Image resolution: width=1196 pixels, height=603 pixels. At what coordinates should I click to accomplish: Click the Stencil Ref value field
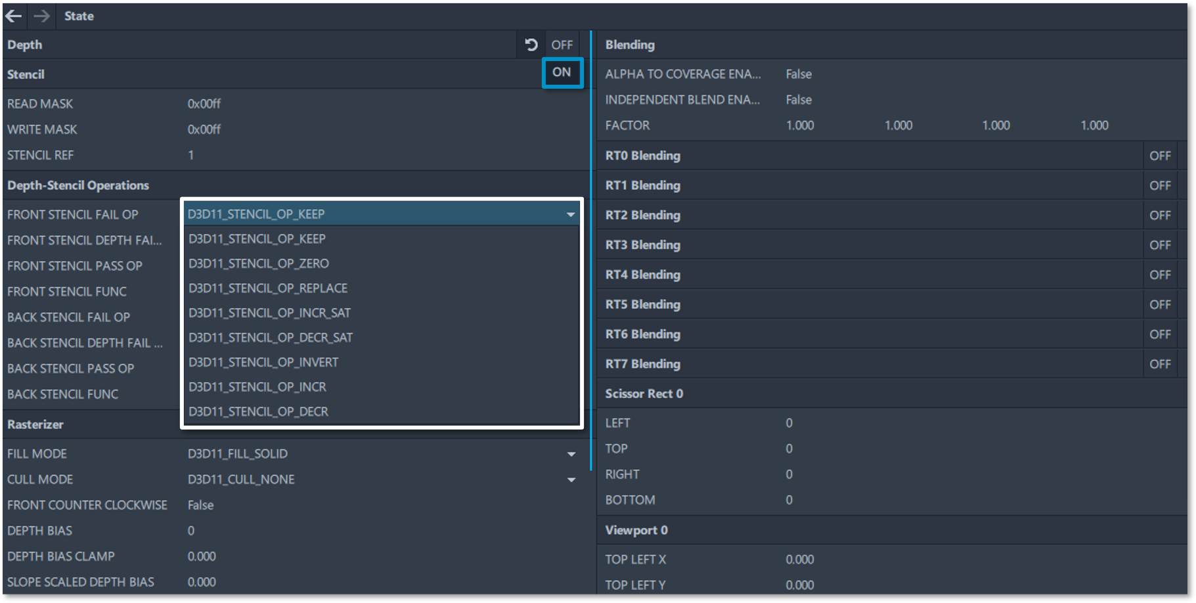[x=191, y=155]
